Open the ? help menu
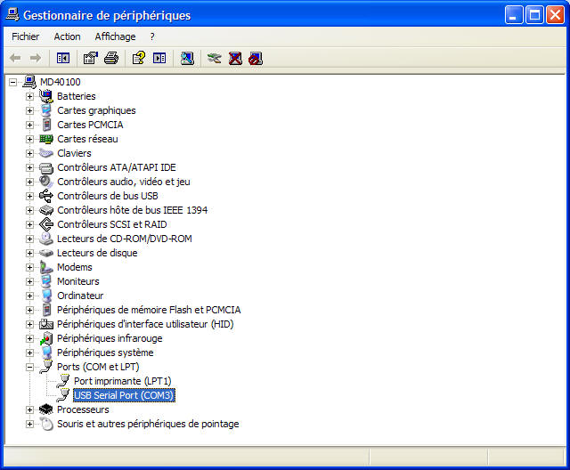Image resolution: width=570 pixels, height=470 pixels. [152, 36]
